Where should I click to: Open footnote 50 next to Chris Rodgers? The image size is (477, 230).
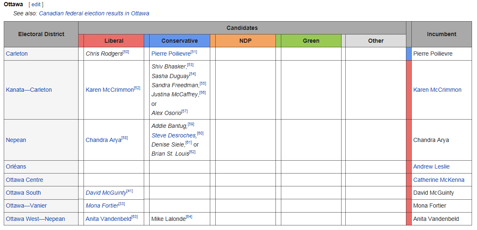126,52
